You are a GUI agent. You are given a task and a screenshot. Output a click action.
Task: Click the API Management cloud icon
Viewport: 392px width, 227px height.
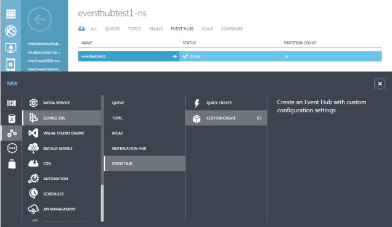[33, 209]
